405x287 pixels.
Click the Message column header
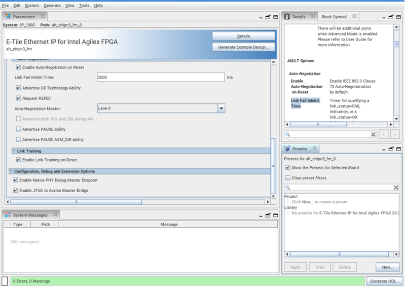click(169, 224)
